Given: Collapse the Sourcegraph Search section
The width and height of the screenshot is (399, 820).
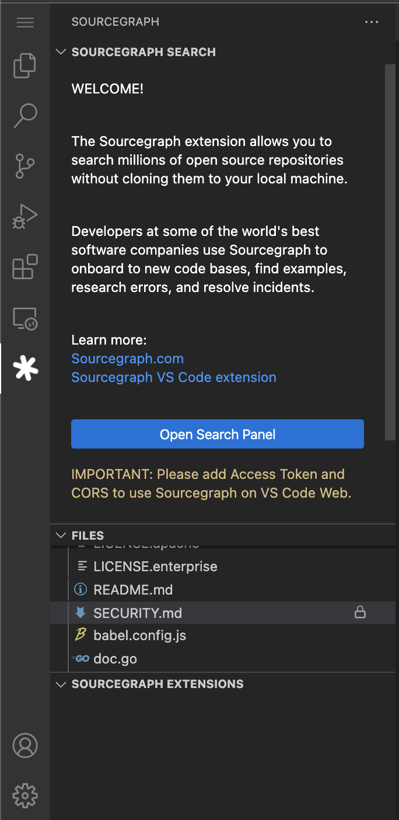Looking at the screenshot, I should [x=61, y=52].
